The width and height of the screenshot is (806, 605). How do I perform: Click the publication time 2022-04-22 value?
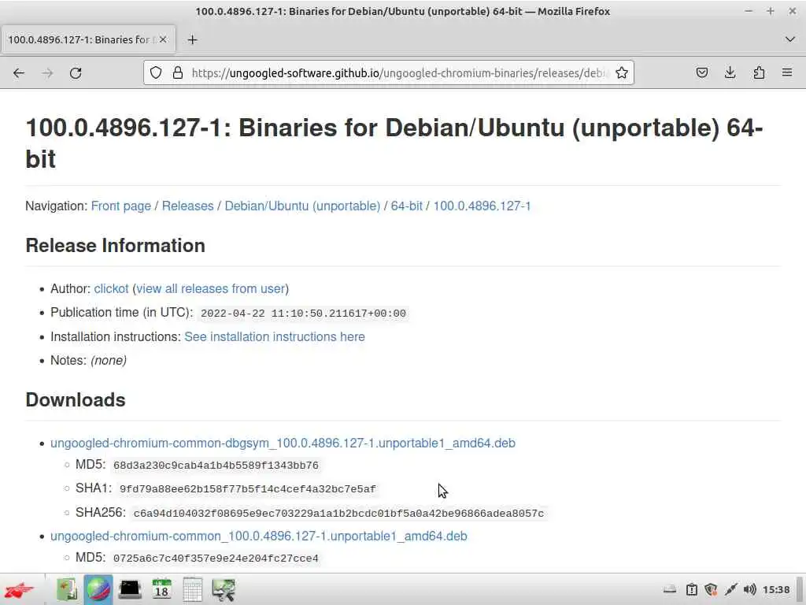(303, 314)
